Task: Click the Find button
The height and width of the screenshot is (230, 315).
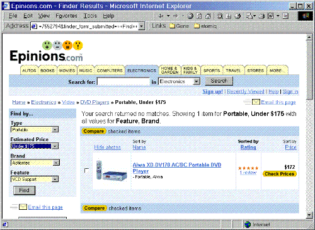Action: 24,190
